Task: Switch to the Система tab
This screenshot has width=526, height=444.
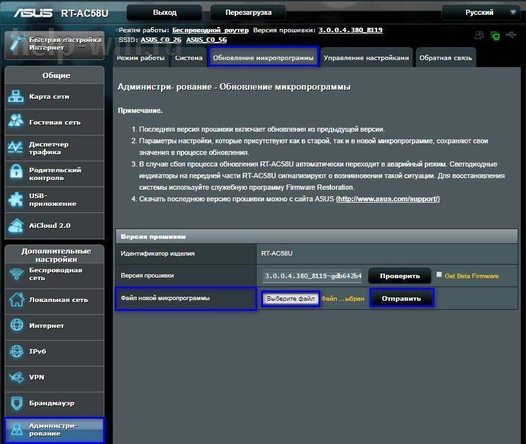Action: 189,57
